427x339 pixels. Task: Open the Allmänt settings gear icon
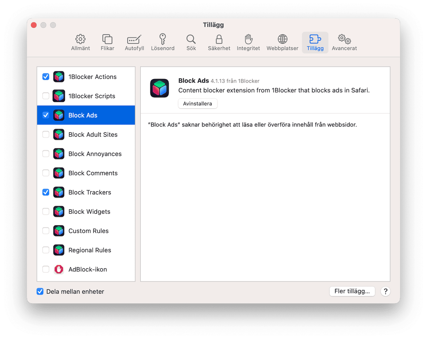pyautogui.click(x=80, y=39)
